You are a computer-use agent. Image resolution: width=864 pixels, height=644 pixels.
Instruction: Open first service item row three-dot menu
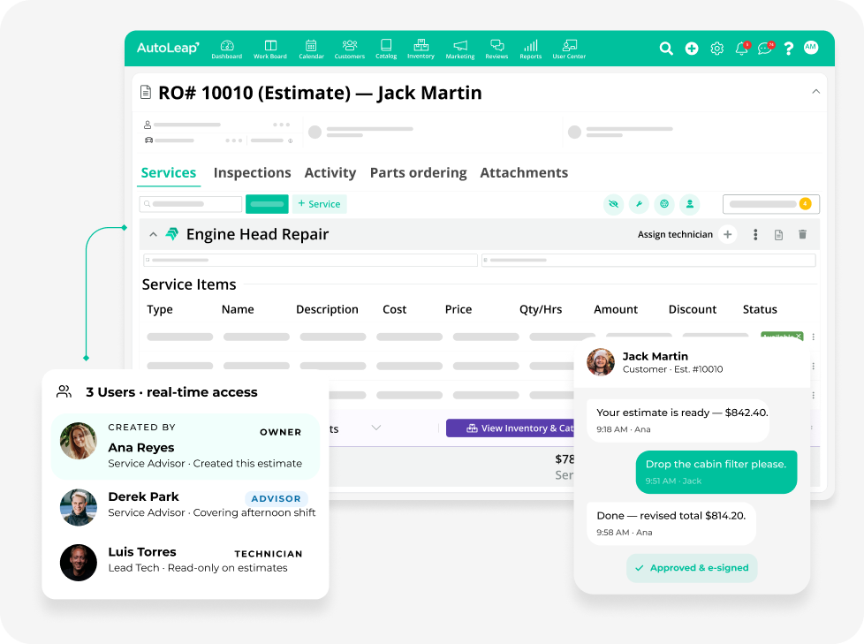click(x=814, y=337)
